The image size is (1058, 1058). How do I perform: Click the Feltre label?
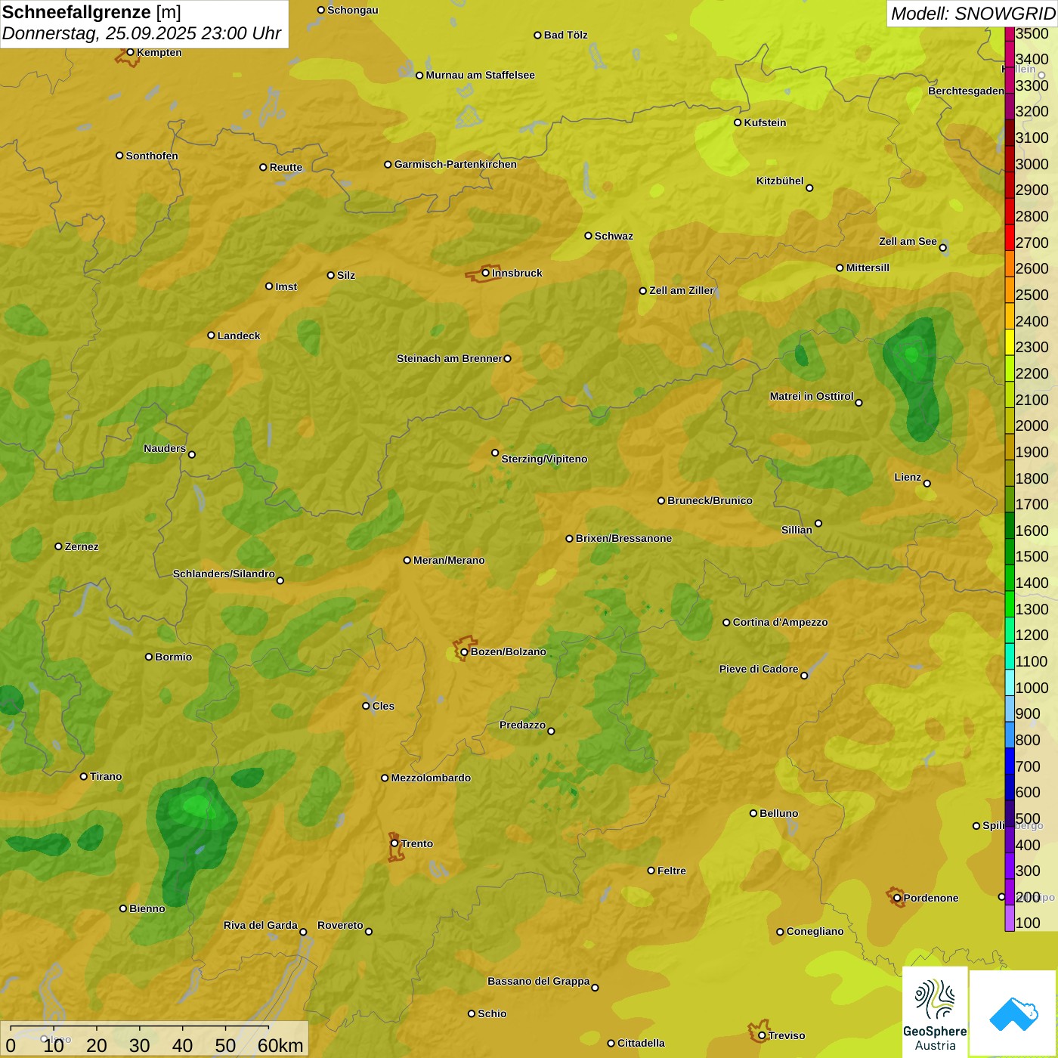pyautogui.click(x=671, y=871)
